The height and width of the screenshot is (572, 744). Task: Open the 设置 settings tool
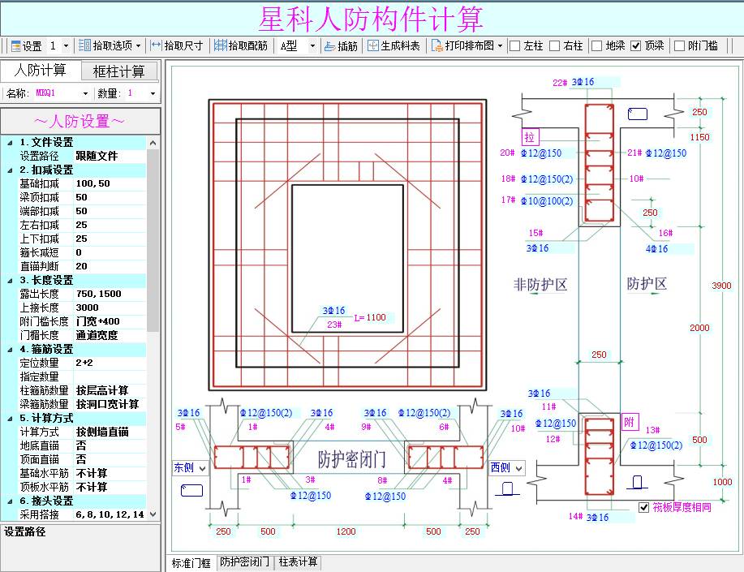(x=26, y=46)
